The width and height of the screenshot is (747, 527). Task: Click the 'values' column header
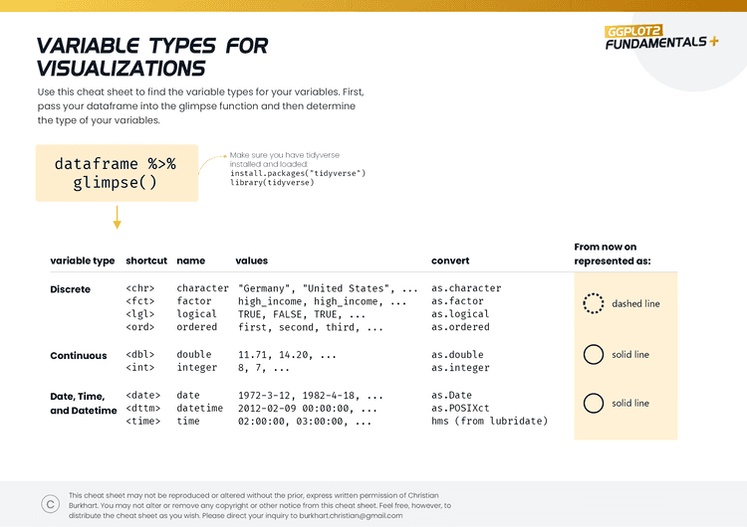tap(251, 262)
